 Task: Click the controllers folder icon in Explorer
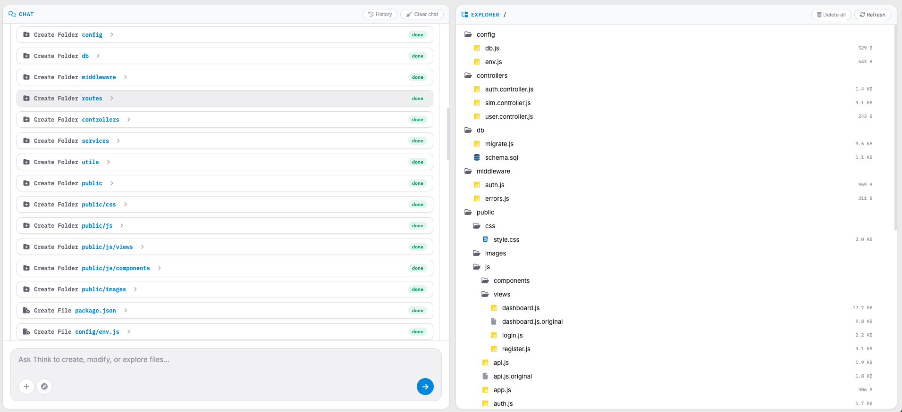tap(468, 75)
